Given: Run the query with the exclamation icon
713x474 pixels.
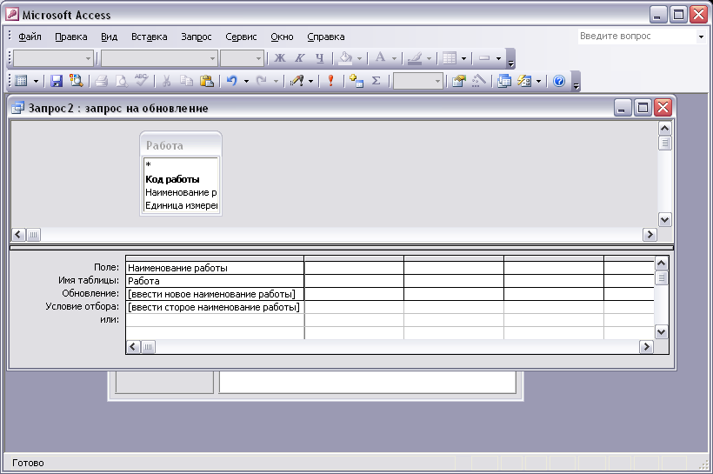Looking at the screenshot, I should [330, 81].
